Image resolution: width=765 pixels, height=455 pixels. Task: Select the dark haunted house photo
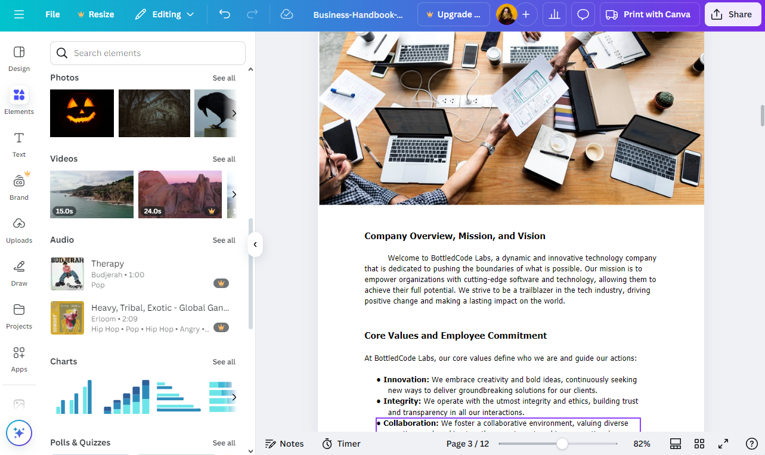point(154,113)
